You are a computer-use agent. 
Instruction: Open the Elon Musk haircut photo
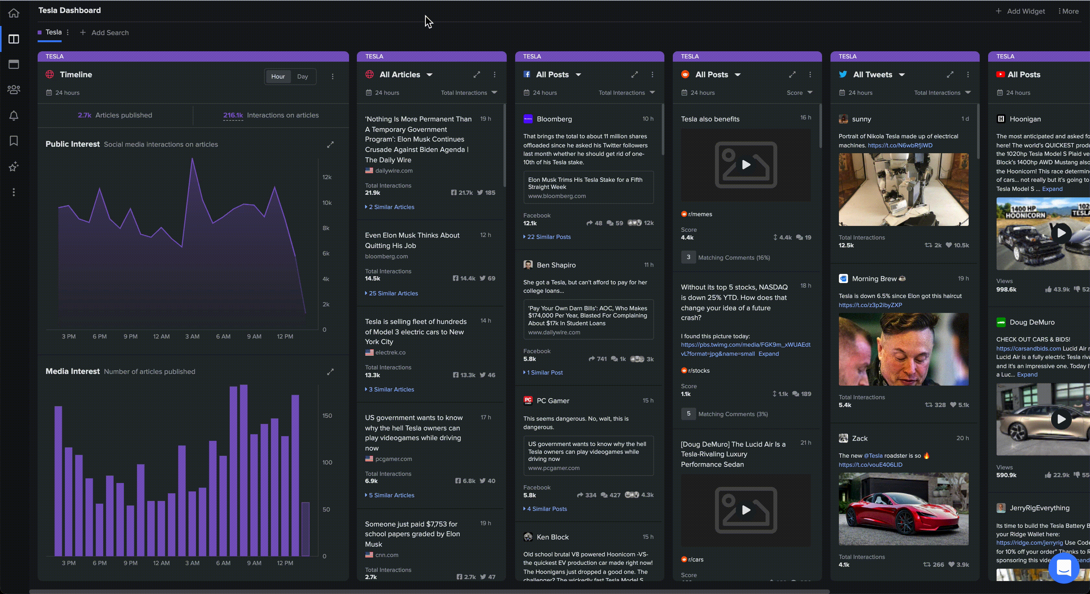coord(903,349)
